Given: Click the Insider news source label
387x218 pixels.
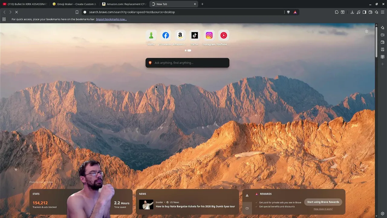Looking at the screenshot, I should coord(159,202).
